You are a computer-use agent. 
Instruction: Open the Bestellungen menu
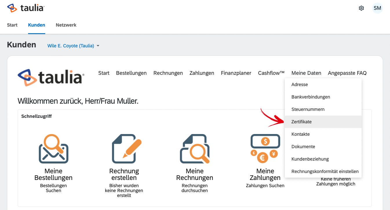[x=131, y=73]
